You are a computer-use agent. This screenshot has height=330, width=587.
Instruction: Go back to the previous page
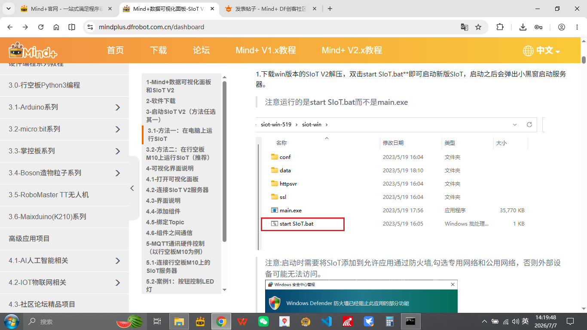pyautogui.click(x=10, y=27)
